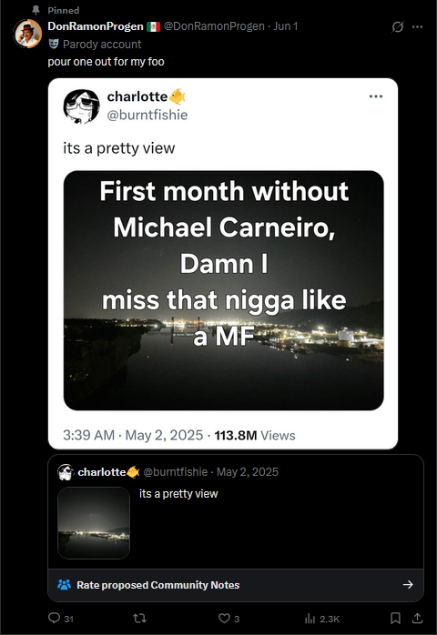Visit @DonRamonProgen handle link
This screenshot has width=437, height=635.
[x=214, y=26]
